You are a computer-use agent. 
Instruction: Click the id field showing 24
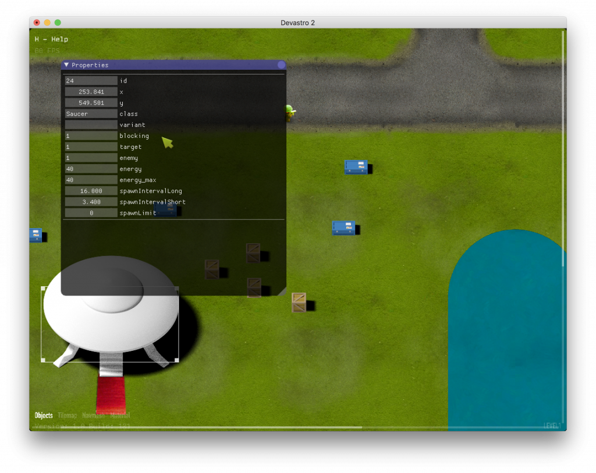pos(91,80)
